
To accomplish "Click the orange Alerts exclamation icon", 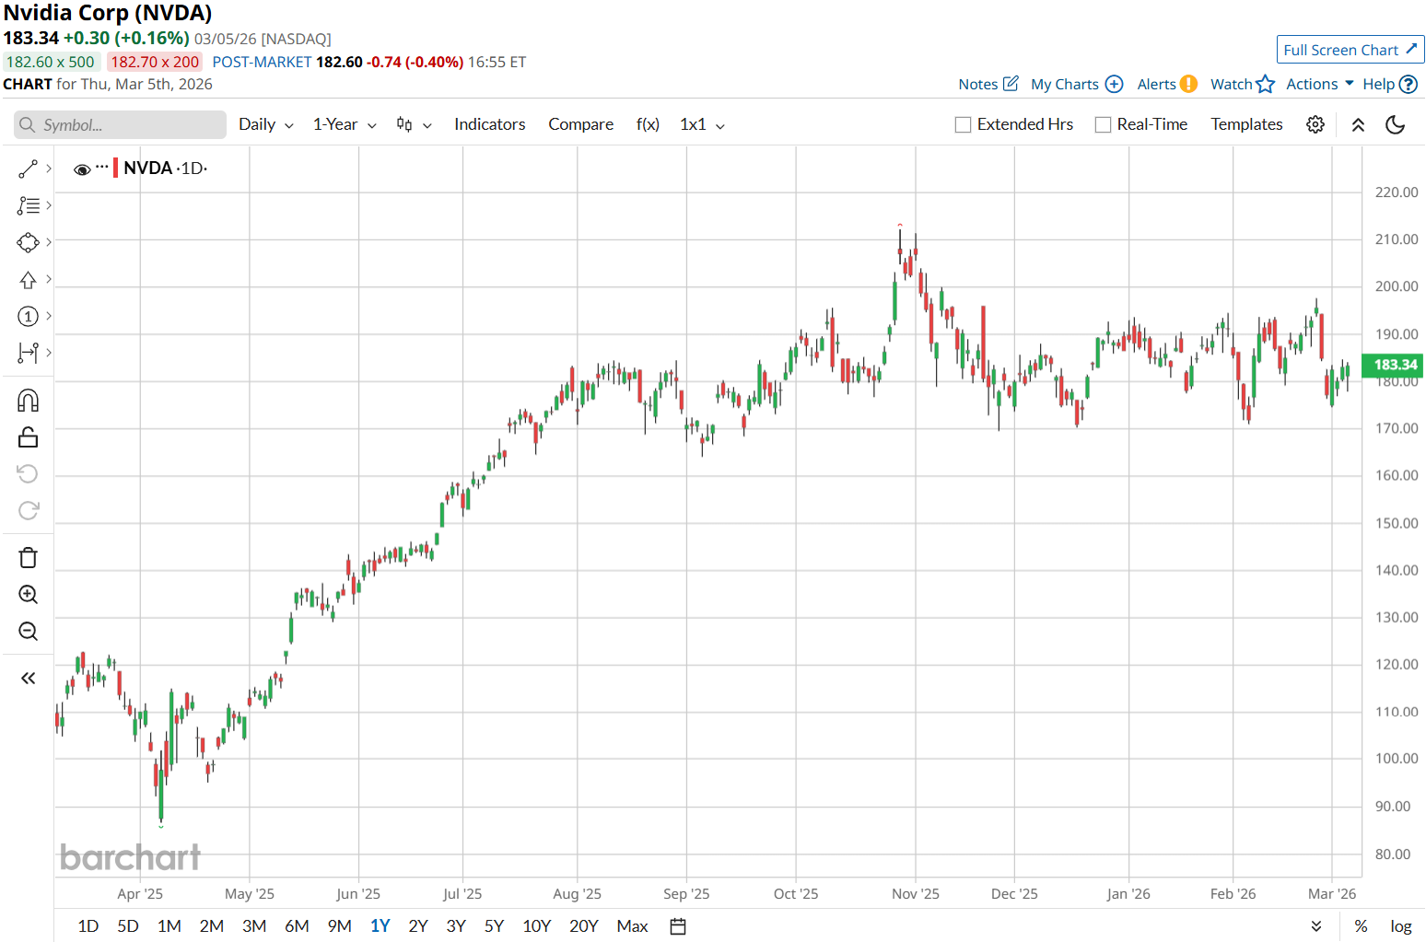I will (1188, 84).
